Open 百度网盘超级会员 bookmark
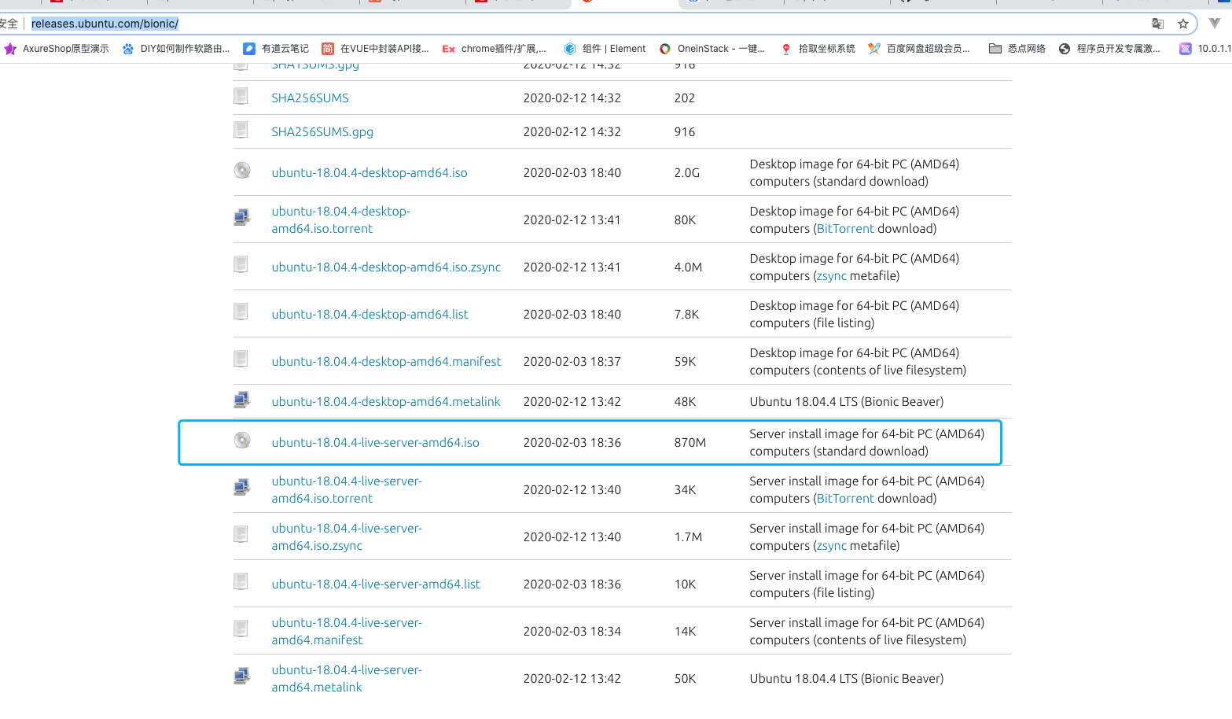This screenshot has height=719, width=1232. [x=918, y=49]
